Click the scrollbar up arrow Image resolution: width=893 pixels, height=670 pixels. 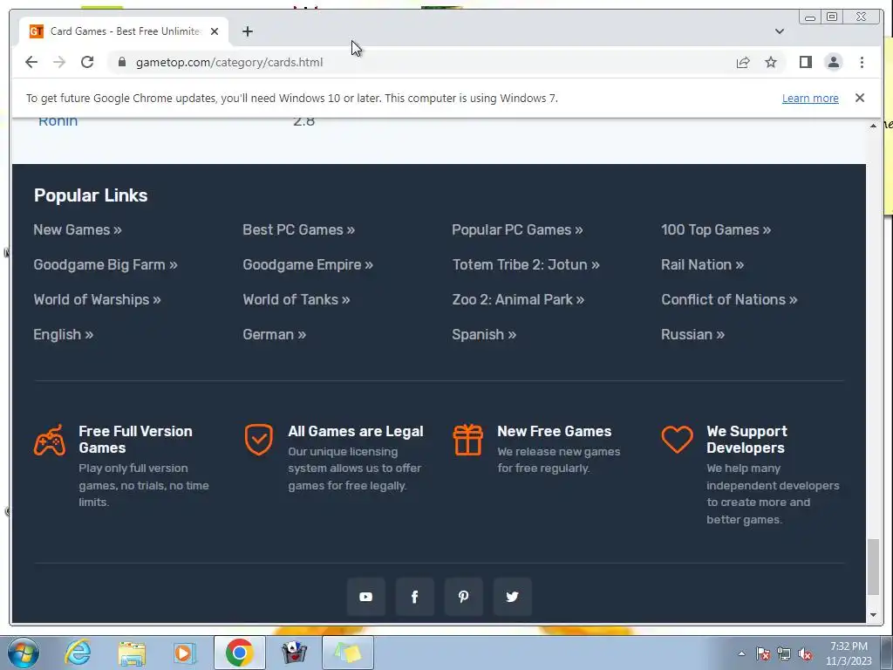click(x=873, y=126)
